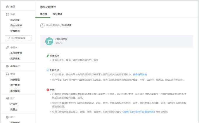Open 广告主 in the sidebar
Screen dimensions: 199x123
tap(14, 104)
